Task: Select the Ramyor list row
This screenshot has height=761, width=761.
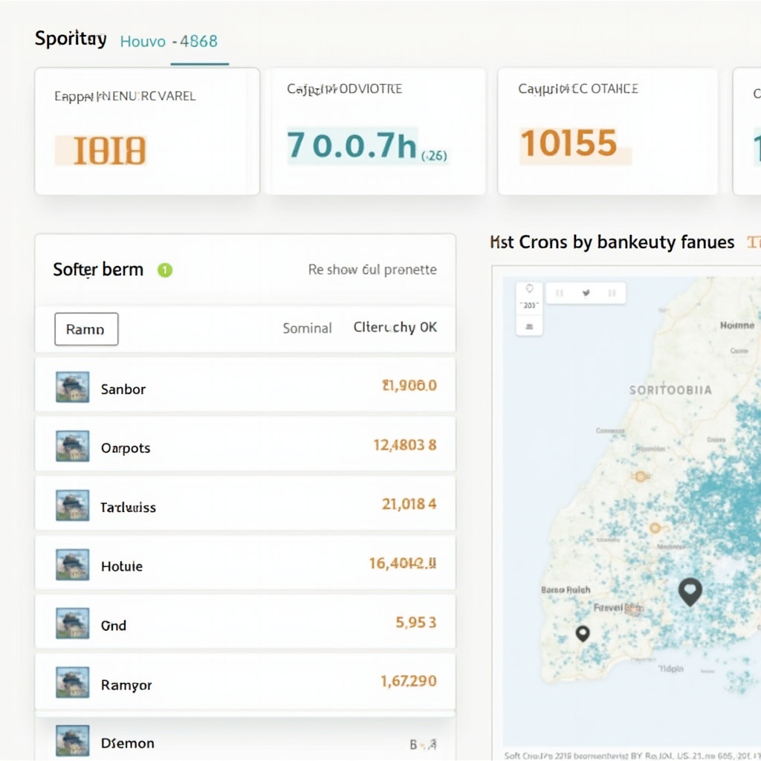Action: pyautogui.click(x=245, y=683)
